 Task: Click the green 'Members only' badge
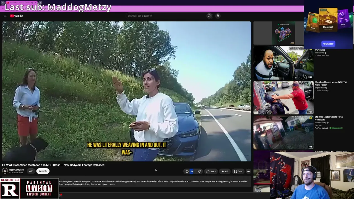click(336, 128)
